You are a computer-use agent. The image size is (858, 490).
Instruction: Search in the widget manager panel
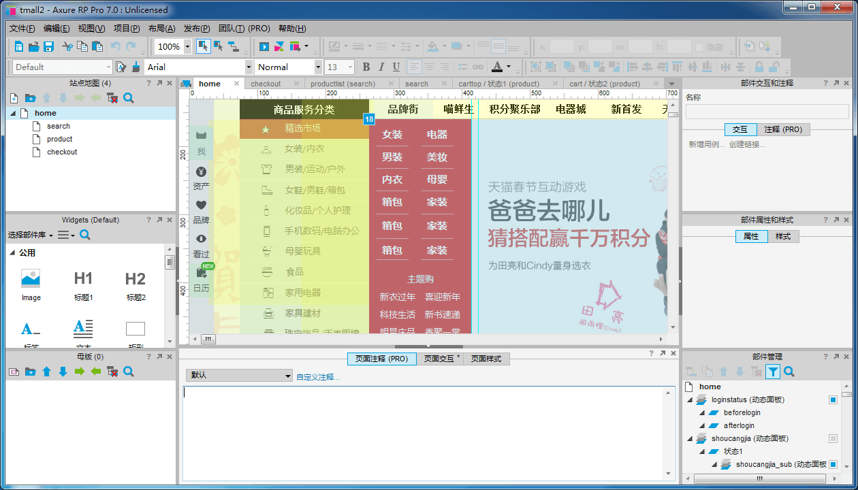pos(789,372)
